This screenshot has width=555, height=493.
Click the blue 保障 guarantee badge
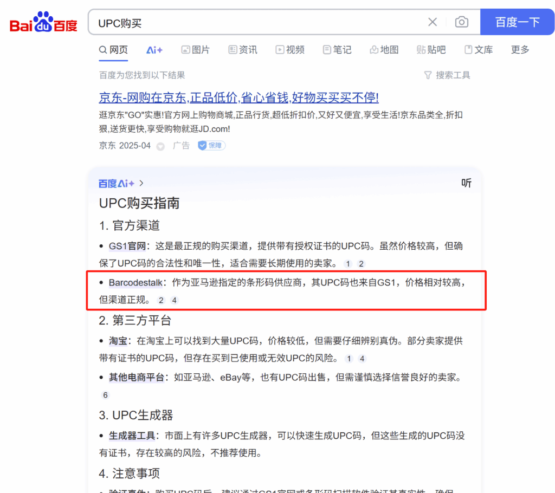tap(211, 145)
